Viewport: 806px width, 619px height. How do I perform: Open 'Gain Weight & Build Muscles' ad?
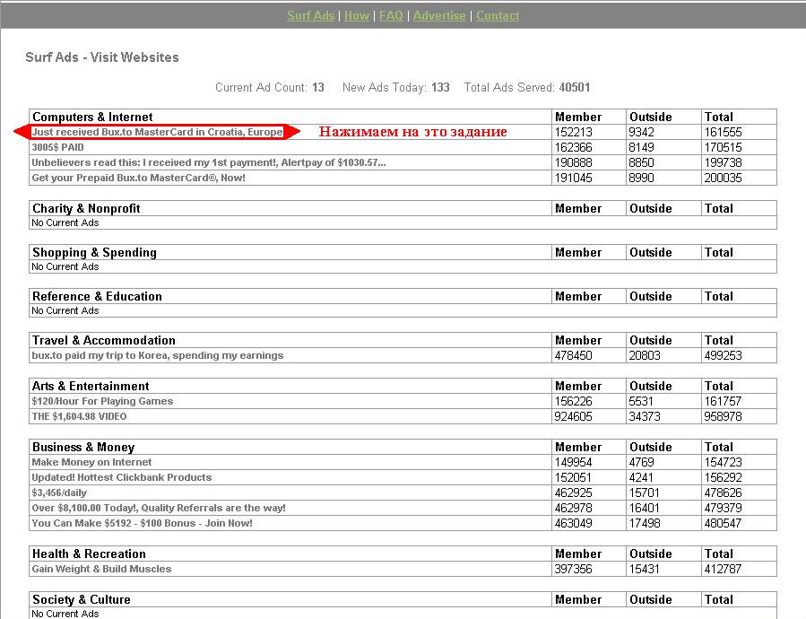click(x=101, y=569)
